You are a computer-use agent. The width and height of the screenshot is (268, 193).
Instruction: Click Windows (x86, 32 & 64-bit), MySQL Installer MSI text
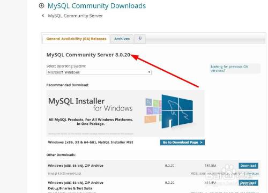click(91, 142)
